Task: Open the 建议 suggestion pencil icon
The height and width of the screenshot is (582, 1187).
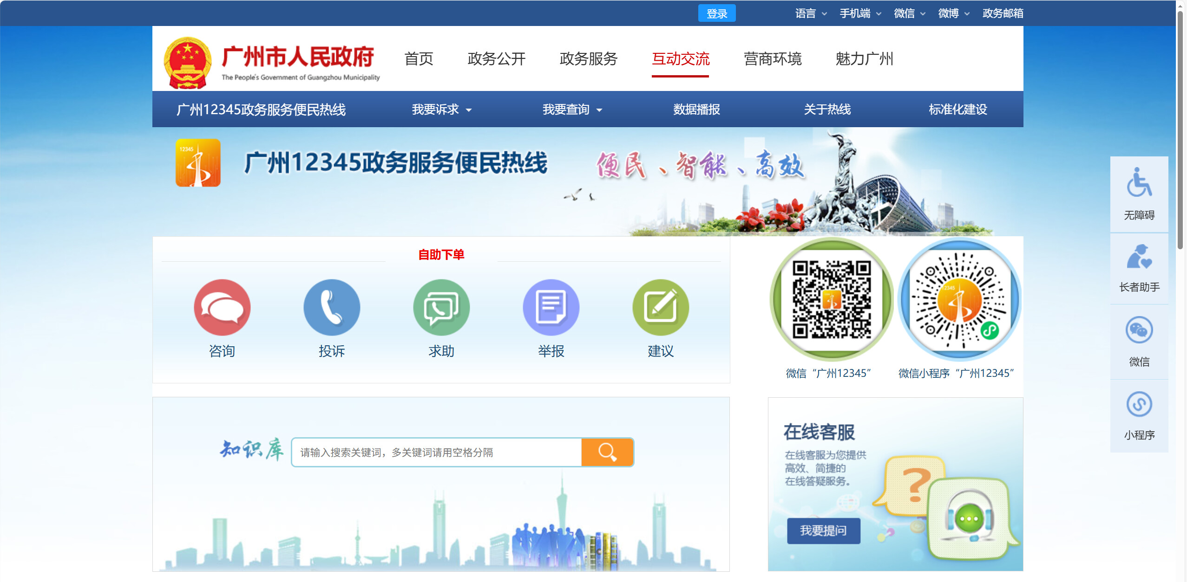Action: pos(661,307)
